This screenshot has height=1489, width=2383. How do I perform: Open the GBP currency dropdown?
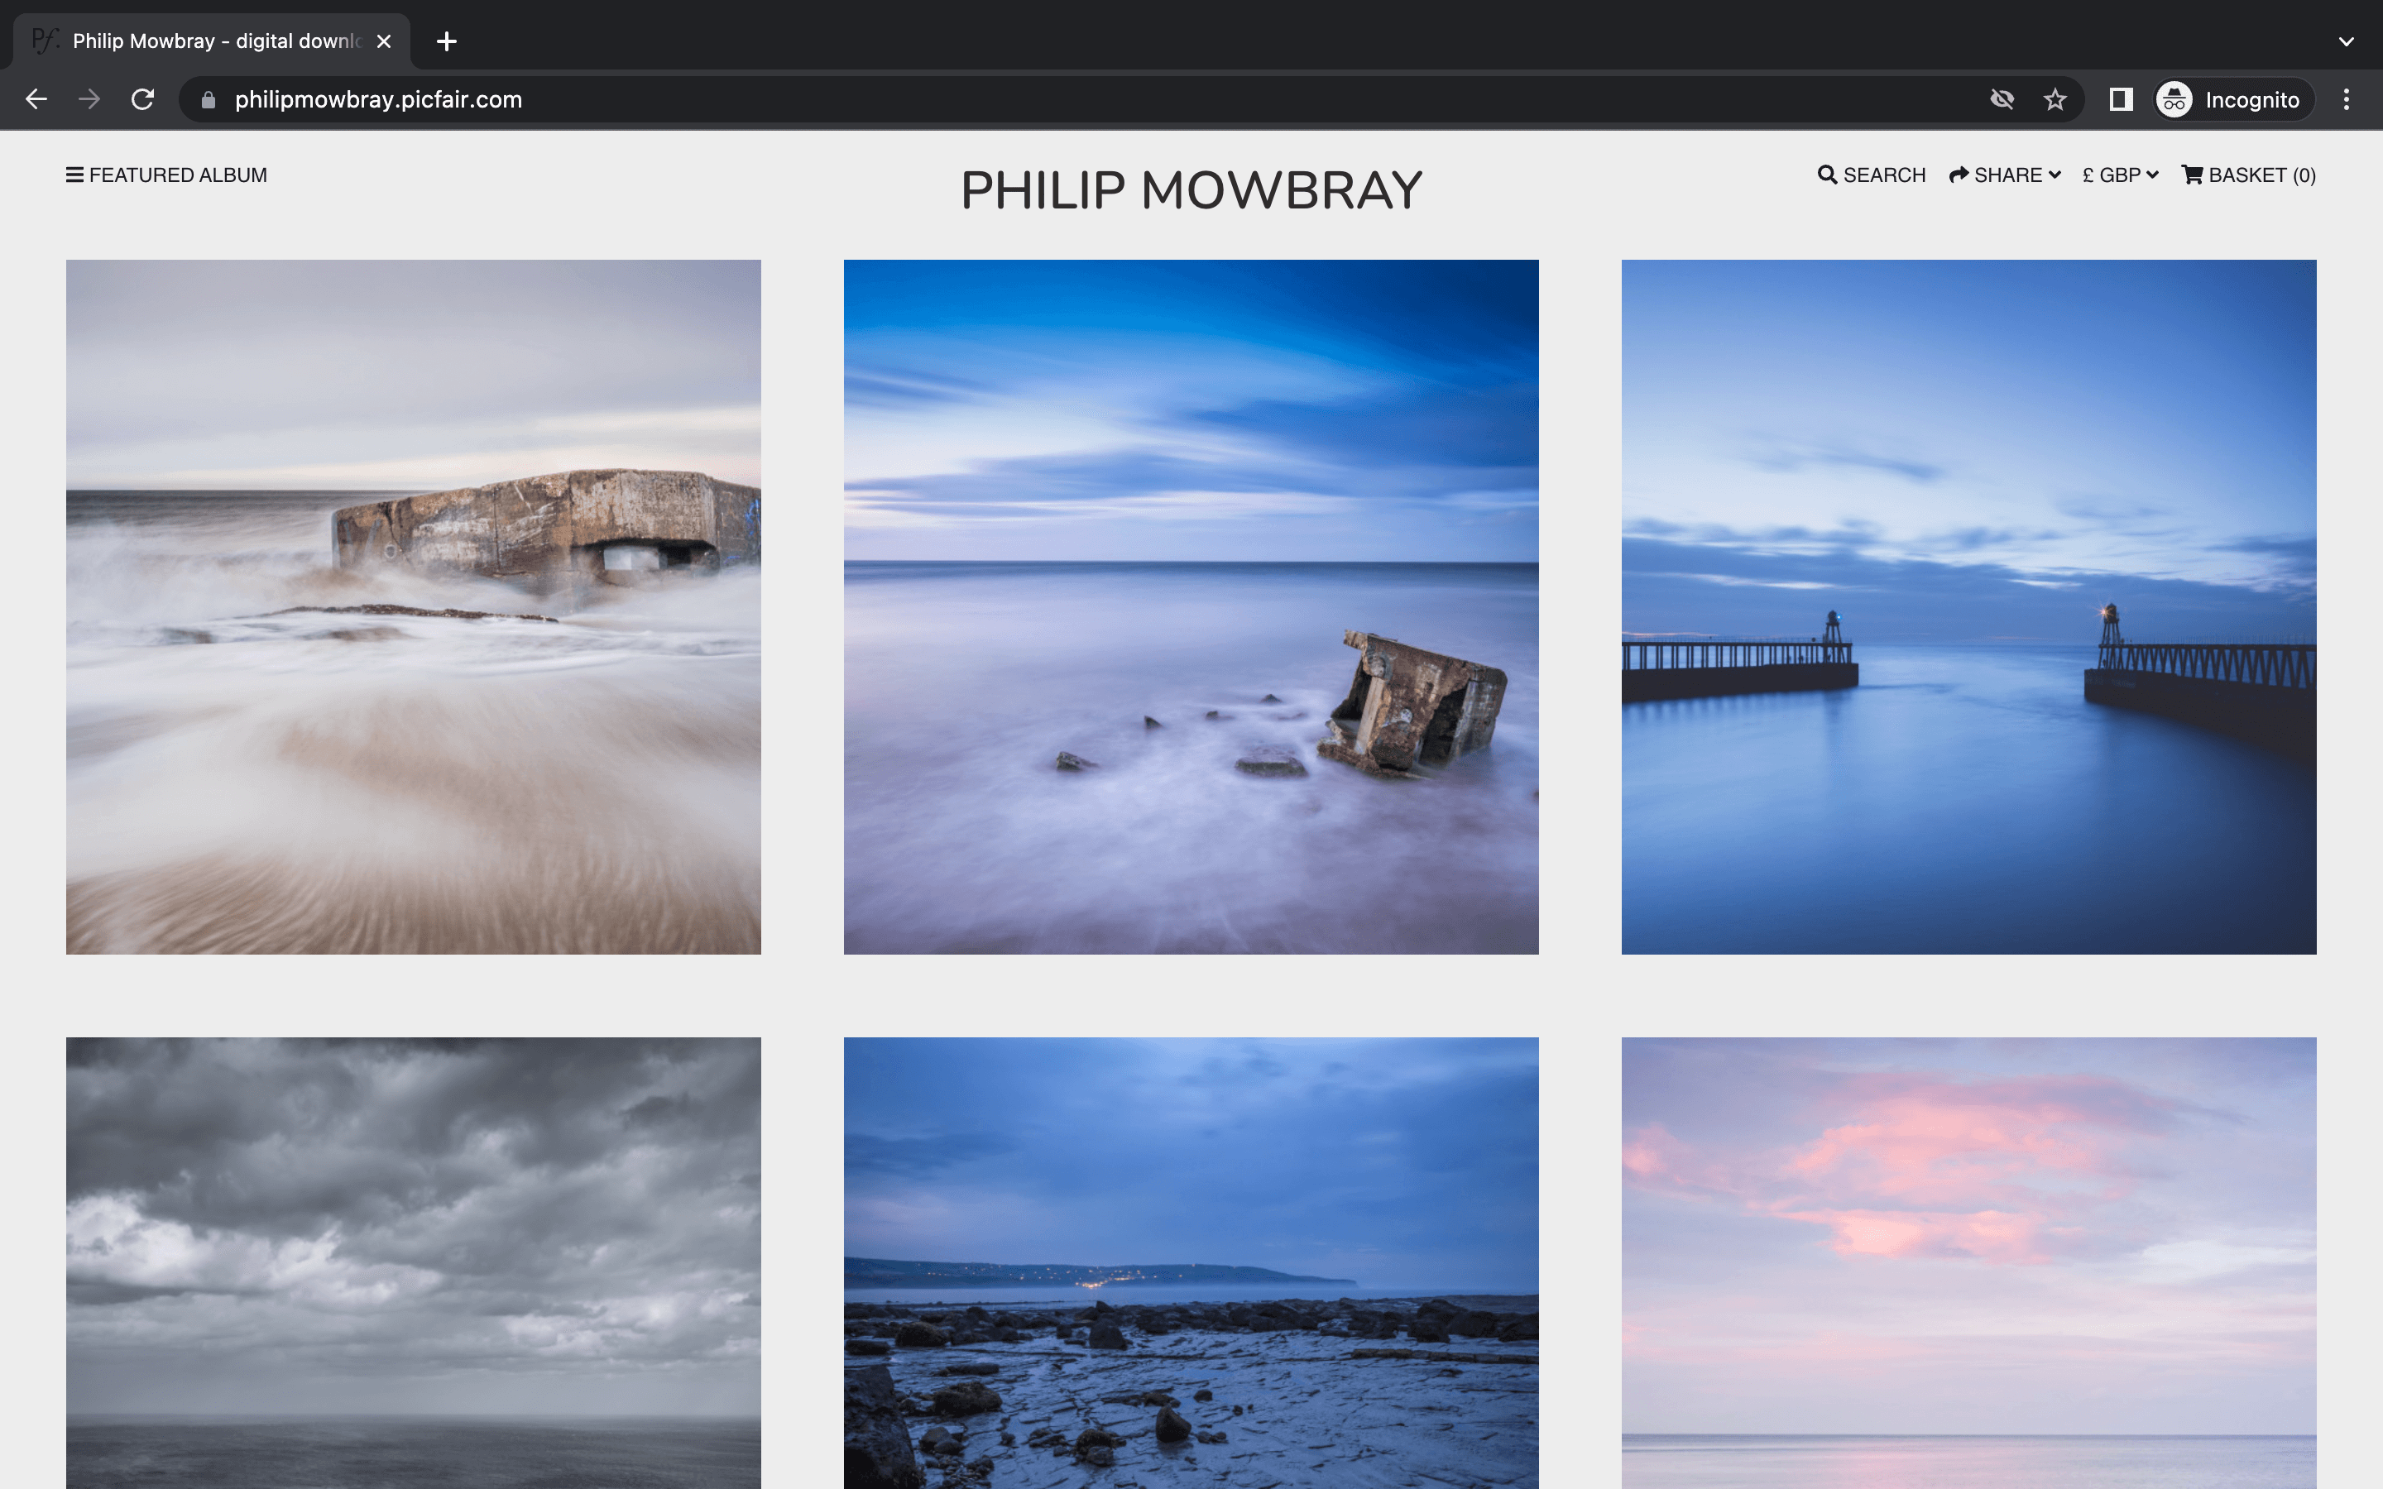click(x=2120, y=175)
